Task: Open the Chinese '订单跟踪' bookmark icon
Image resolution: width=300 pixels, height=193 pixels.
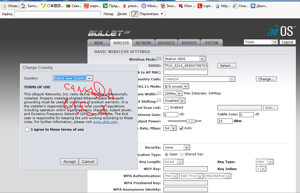Action: pos(43,6)
